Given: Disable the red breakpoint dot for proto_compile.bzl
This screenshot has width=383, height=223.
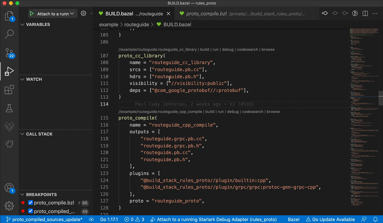Looking at the screenshot, I should pyautogui.click(x=22, y=202).
